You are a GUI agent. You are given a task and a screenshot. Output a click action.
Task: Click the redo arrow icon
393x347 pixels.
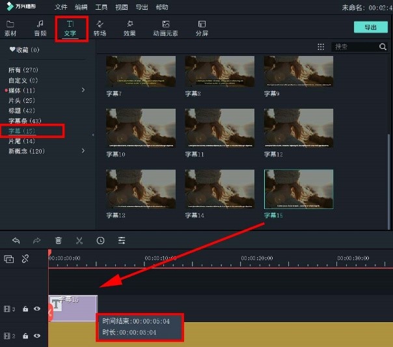point(36,241)
